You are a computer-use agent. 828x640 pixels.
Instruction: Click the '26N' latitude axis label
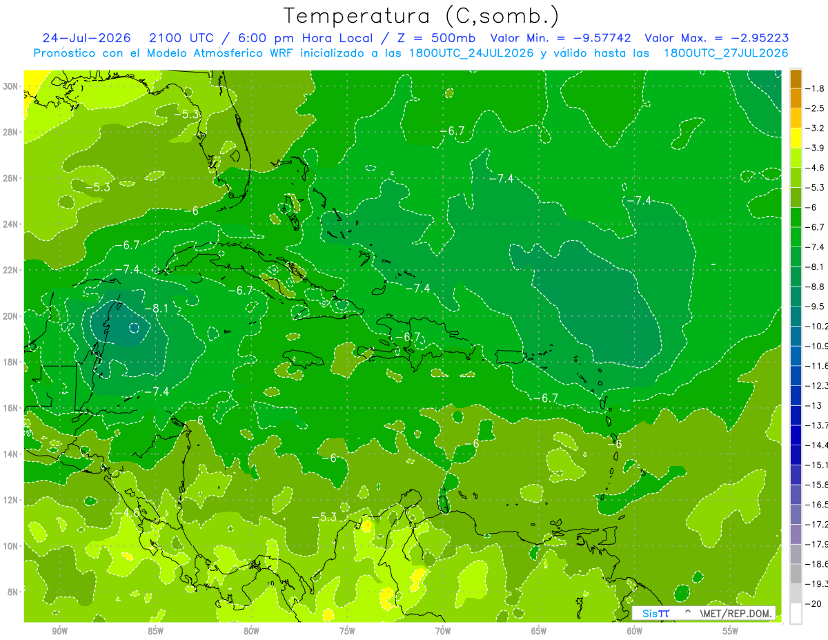12,178
